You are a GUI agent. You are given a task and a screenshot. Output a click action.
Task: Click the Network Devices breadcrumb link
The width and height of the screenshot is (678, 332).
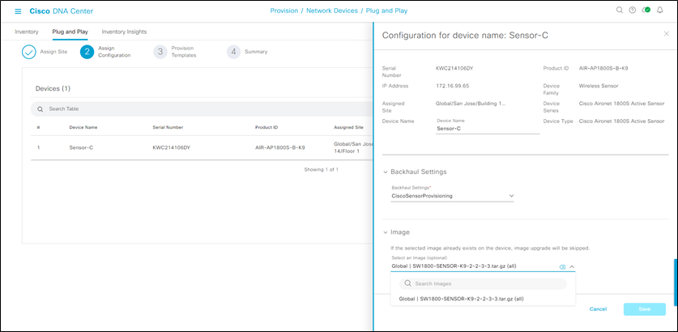tap(332, 11)
